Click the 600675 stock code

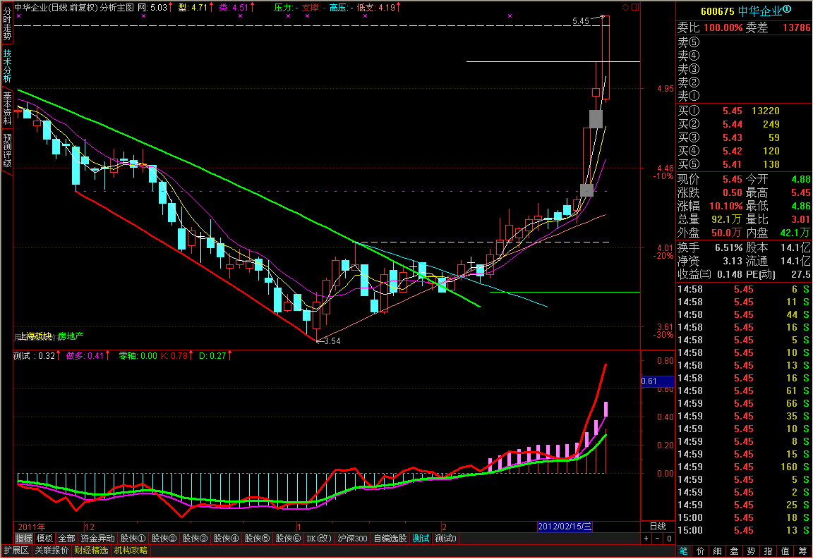click(x=718, y=11)
